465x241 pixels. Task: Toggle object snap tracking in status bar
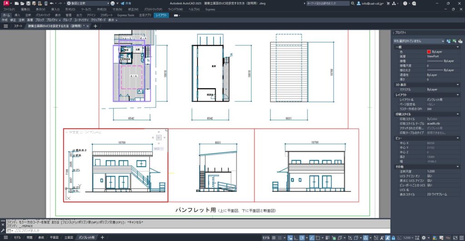coord(312,238)
